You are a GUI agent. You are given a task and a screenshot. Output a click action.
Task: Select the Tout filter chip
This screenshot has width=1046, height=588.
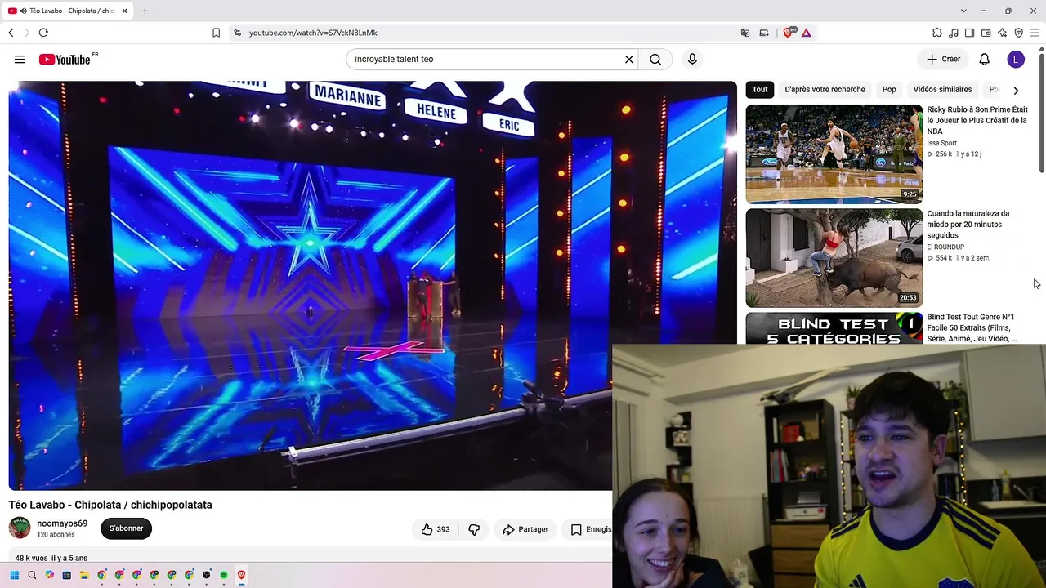pyautogui.click(x=760, y=90)
